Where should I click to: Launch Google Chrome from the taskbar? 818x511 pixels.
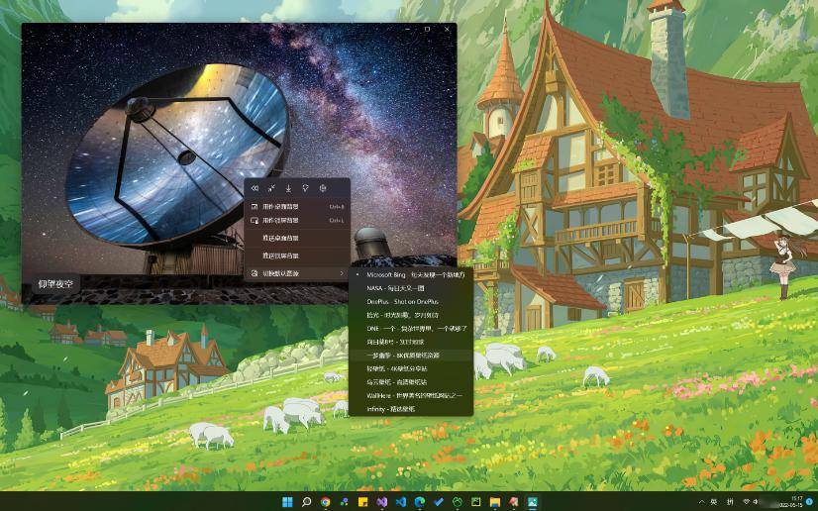[x=325, y=502]
